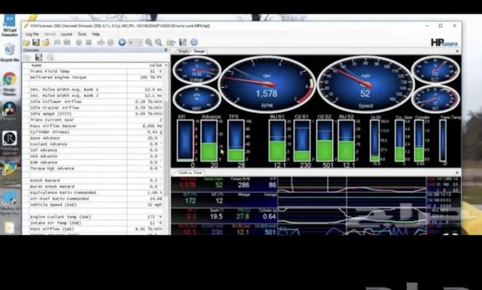Click the save log floppy disk icon
Viewport: 482px width, 290px height.
coord(36,43)
